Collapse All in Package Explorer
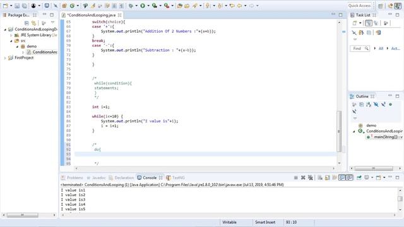 pyautogui.click(x=27, y=23)
